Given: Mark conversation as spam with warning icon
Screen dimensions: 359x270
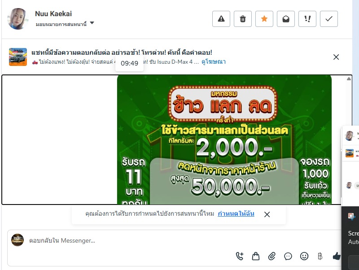Looking at the screenshot, I should pyautogui.click(x=221, y=19).
